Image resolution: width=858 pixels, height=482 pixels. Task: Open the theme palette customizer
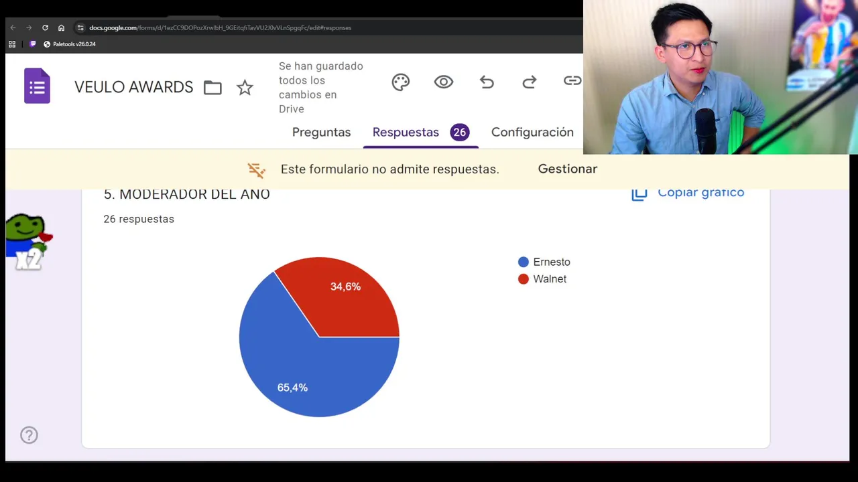(401, 82)
